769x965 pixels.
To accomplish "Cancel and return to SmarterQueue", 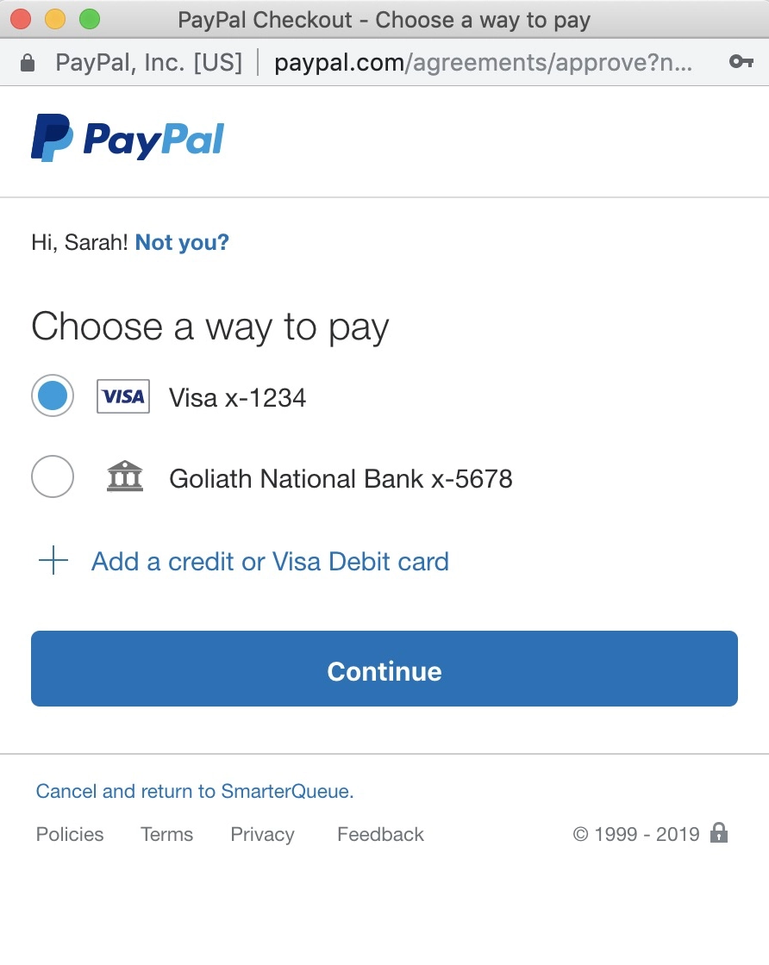I will (195, 791).
